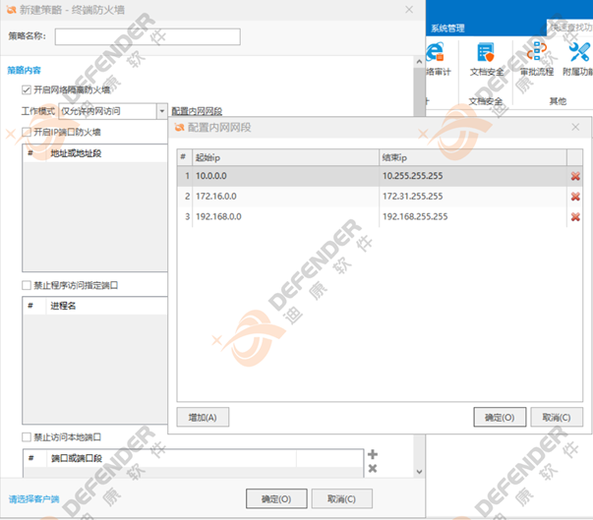593x520 pixels.
Task: Click the X icon to remove port
Action: (x=373, y=469)
